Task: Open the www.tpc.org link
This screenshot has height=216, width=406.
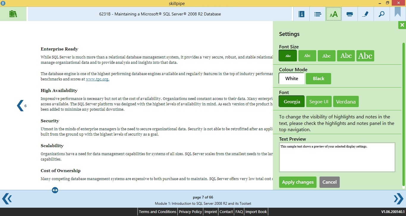Action: click(x=97, y=79)
